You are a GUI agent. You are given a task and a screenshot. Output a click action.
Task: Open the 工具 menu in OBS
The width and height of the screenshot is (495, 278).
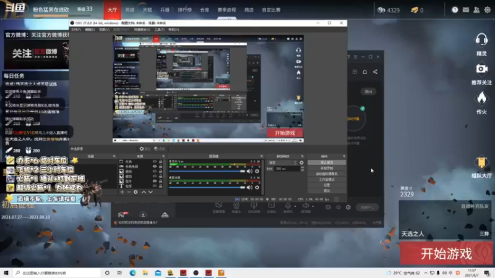[159, 29]
